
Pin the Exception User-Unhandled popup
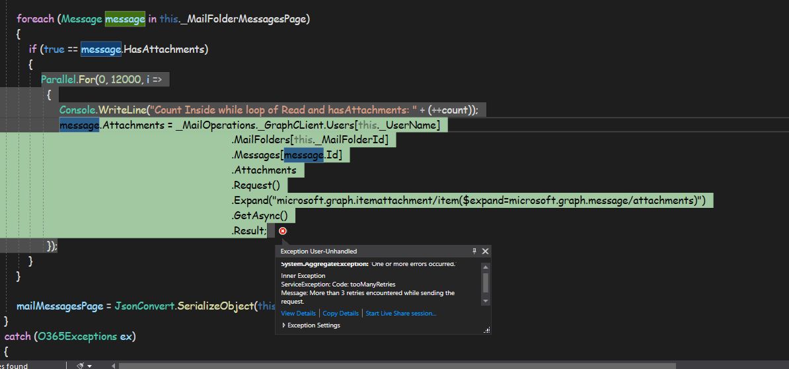click(474, 251)
